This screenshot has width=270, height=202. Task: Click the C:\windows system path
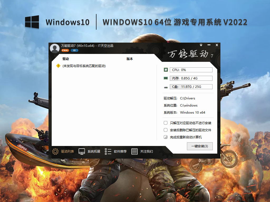tap(189, 105)
